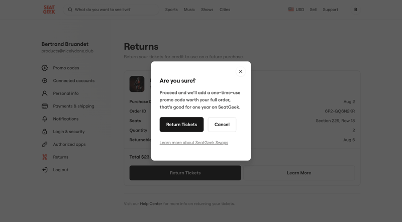Click the Connected accounts icon
The image size is (402, 222).
(45, 81)
